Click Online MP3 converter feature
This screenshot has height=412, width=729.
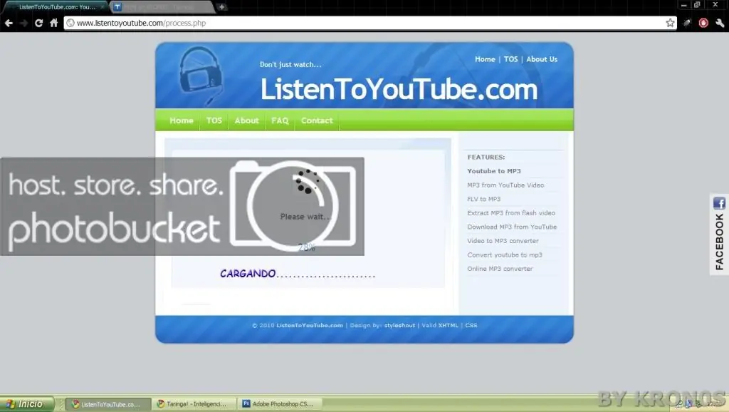500,269
